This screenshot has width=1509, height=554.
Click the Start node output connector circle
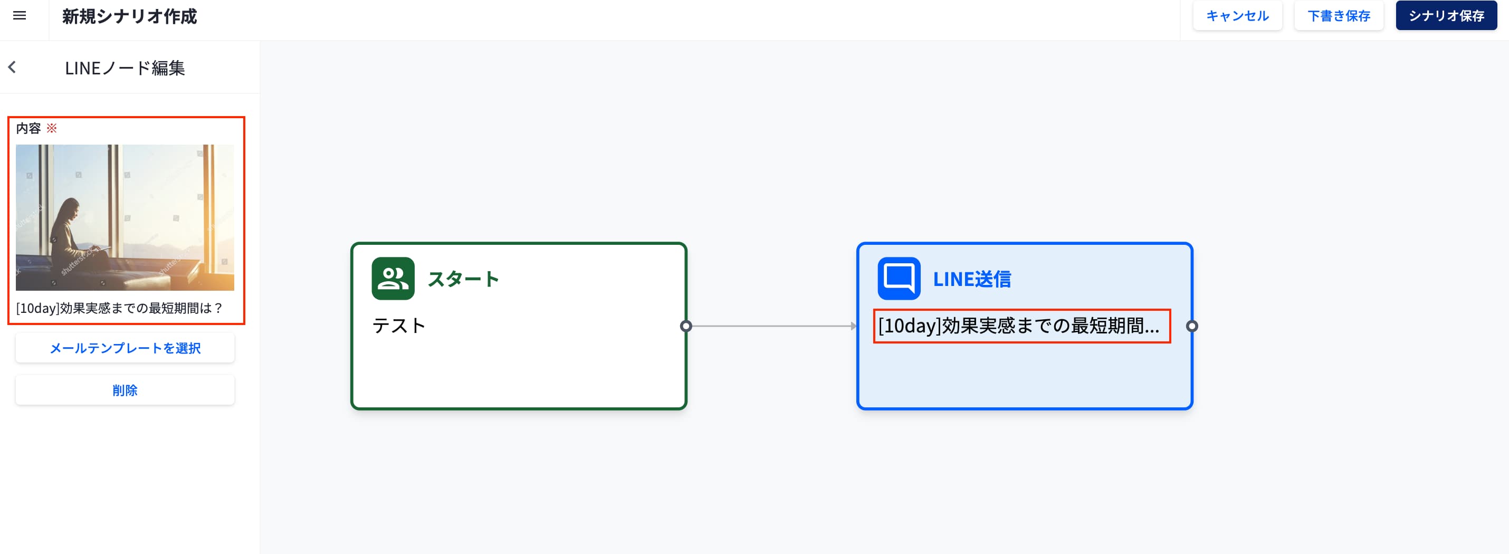686,326
